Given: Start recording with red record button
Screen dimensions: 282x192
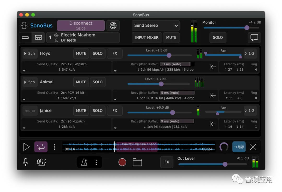Looking at the screenshot, I should click(x=122, y=162).
